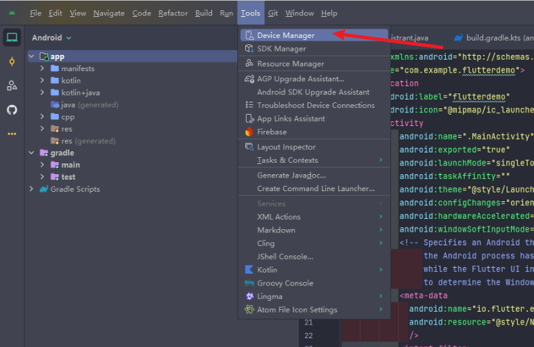Open More tool windows ellipsis icon
Image resolution: width=534 pixels, height=347 pixels.
tap(12, 134)
